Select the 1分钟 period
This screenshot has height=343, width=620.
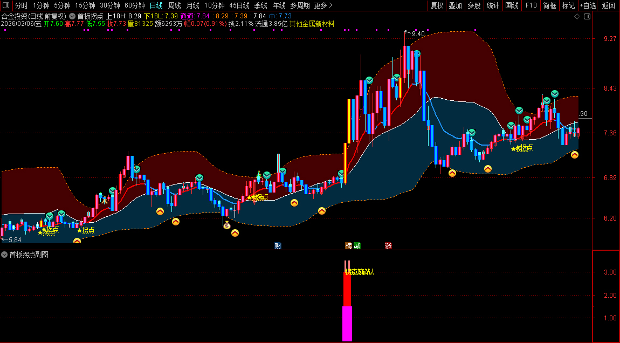41,5
